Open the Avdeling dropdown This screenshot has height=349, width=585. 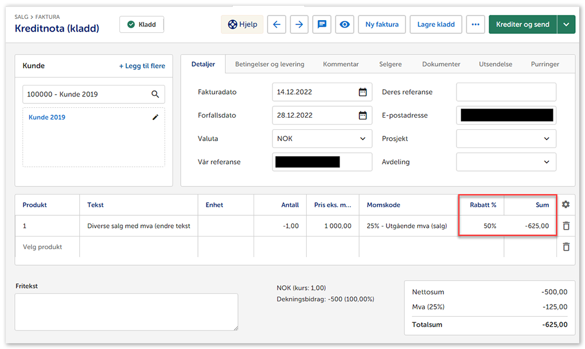point(546,162)
